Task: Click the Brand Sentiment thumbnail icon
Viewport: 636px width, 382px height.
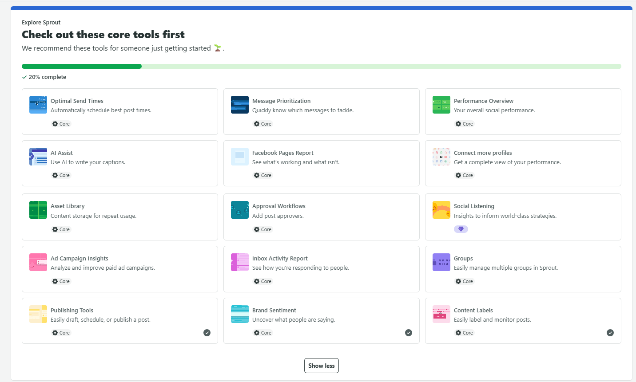Action: coord(240,314)
